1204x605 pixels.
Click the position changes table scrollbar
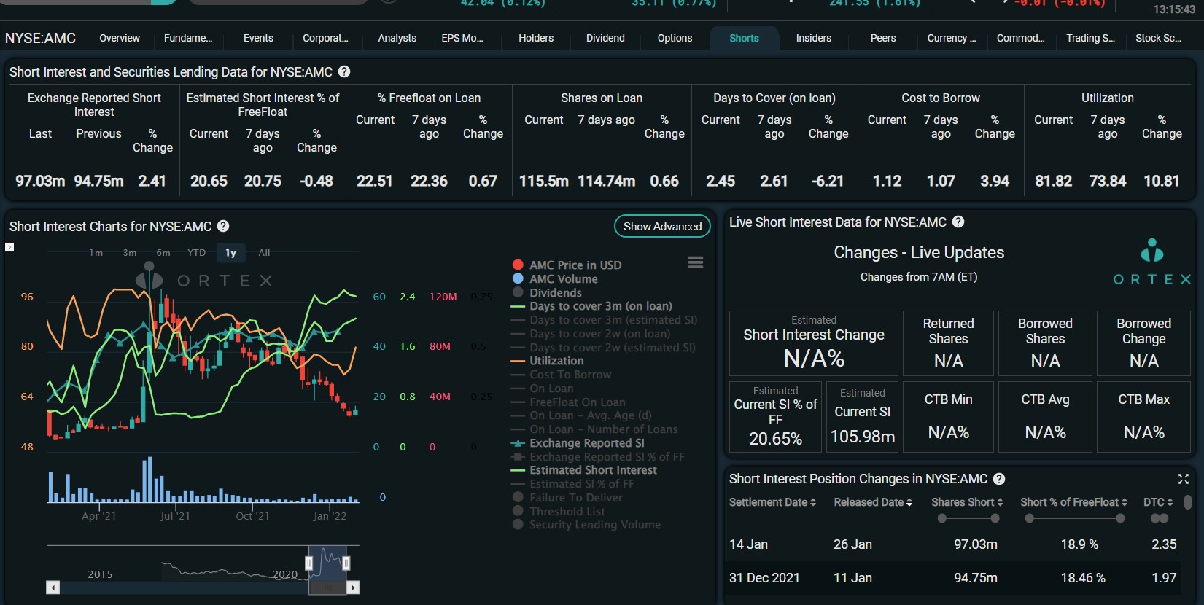(1187, 502)
